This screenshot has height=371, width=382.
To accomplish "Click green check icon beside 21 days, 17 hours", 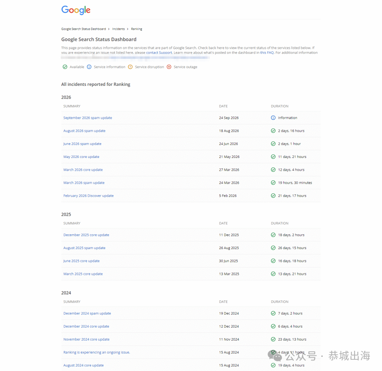I will [273, 196].
